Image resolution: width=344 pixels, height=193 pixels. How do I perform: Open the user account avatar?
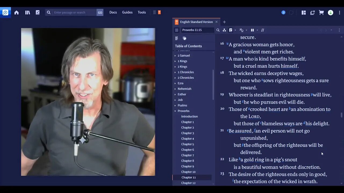click(x=331, y=13)
